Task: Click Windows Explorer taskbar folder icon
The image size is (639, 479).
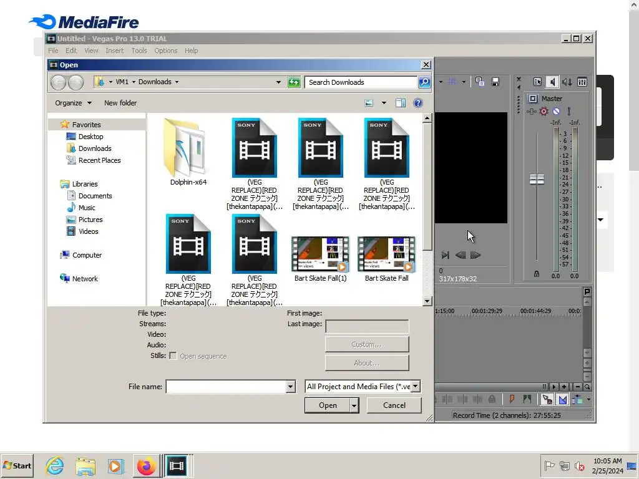Action: click(x=85, y=466)
